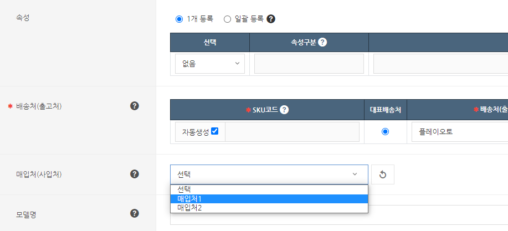508x231 pixels.
Task: Click the 플레이오토 배송처 field
Action: click(459, 132)
